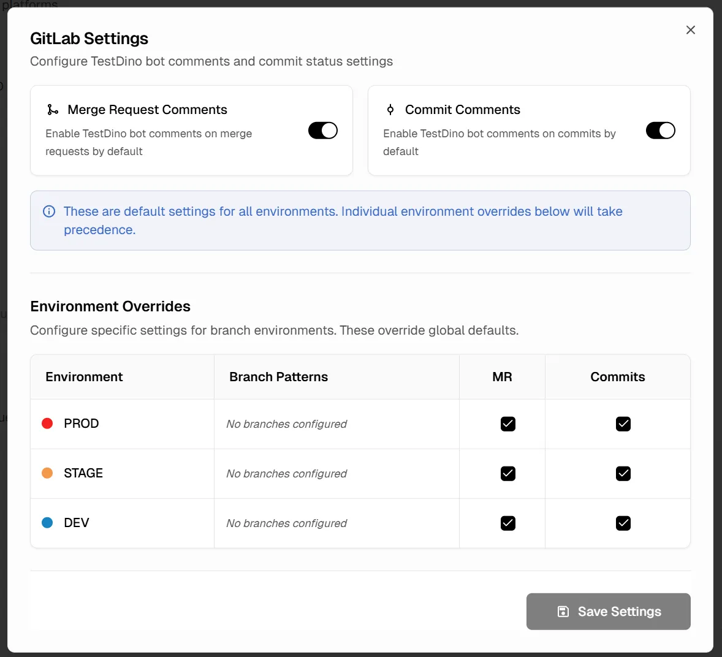Image resolution: width=722 pixels, height=657 pixels.
Task: Click the save disk icon on Save Settings
Action: [563, 611]
